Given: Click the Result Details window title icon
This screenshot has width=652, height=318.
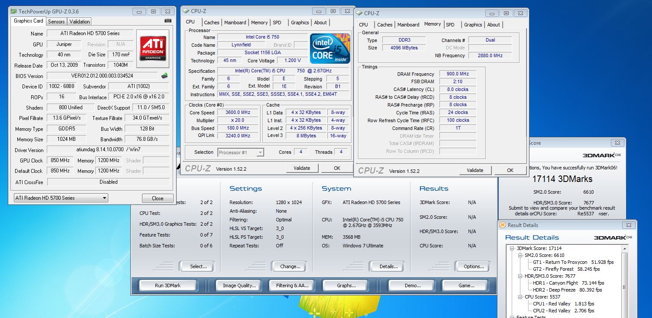Looking at the screenshot, I should (x=503, y=225).
